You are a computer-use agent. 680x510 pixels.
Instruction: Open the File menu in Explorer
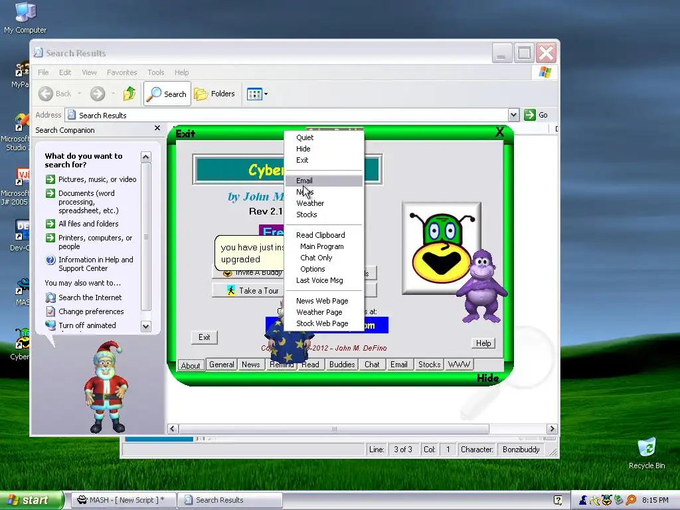tap(43, 72)
